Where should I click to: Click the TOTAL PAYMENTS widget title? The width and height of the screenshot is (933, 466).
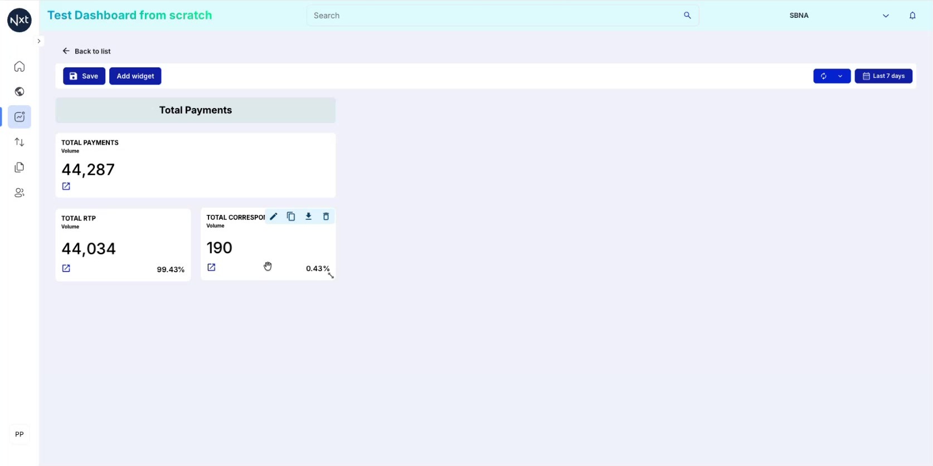point(90,143)
